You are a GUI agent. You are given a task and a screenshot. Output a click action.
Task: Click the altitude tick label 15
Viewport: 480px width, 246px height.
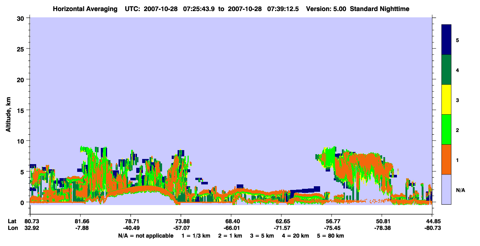click(21, 110)
